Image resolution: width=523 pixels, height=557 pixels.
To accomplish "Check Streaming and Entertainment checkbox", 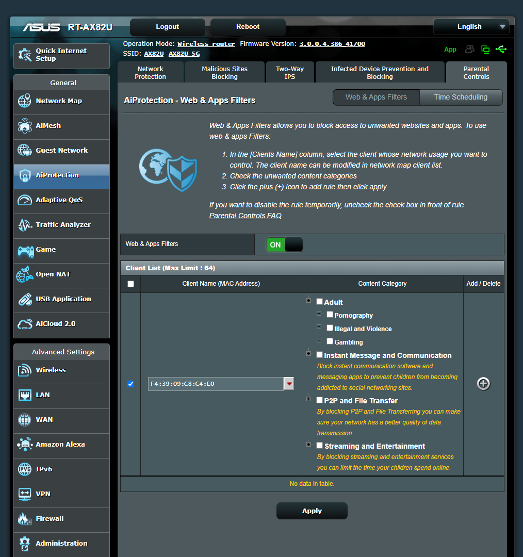I will [x=319, y=446].
